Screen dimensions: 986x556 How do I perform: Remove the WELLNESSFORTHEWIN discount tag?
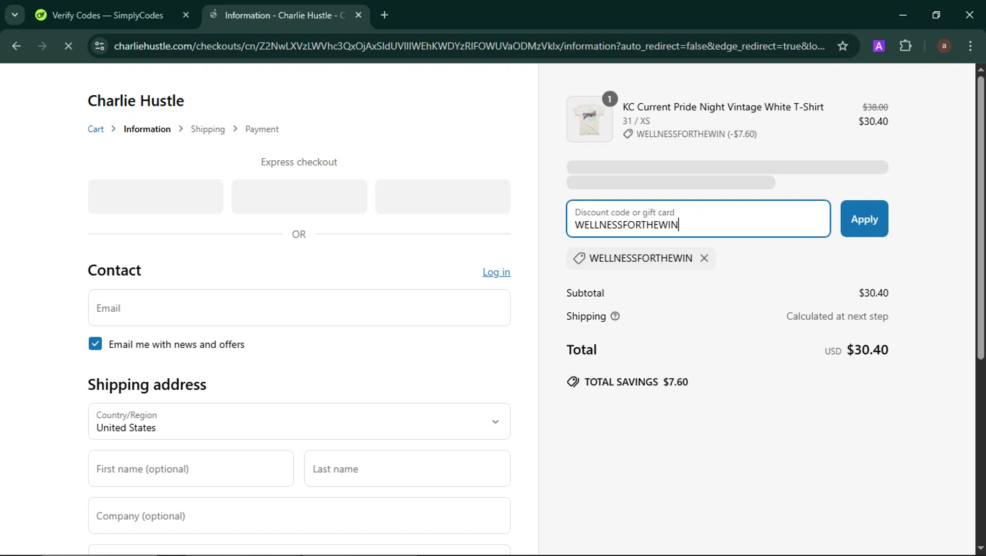click(x=704, y=258)
